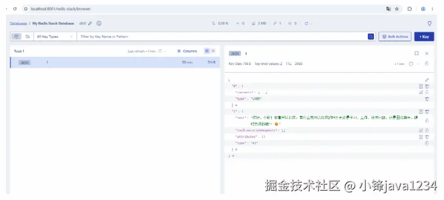Delete key 1 via header trash icon
This screenshot has width=444, height=200.
pos(427,64)
